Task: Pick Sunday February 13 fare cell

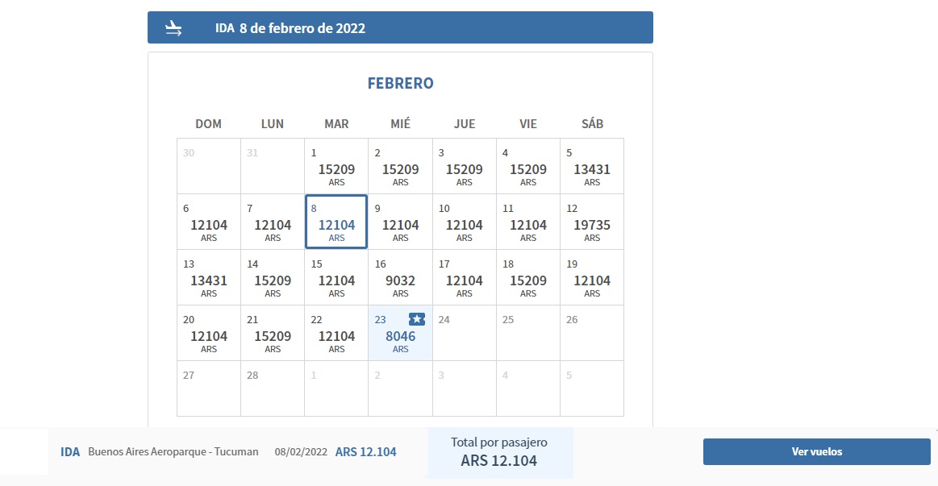Action: pos(209,277)
